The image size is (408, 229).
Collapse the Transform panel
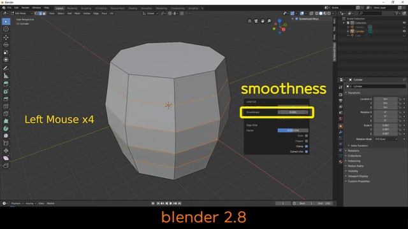pos(354,93)
